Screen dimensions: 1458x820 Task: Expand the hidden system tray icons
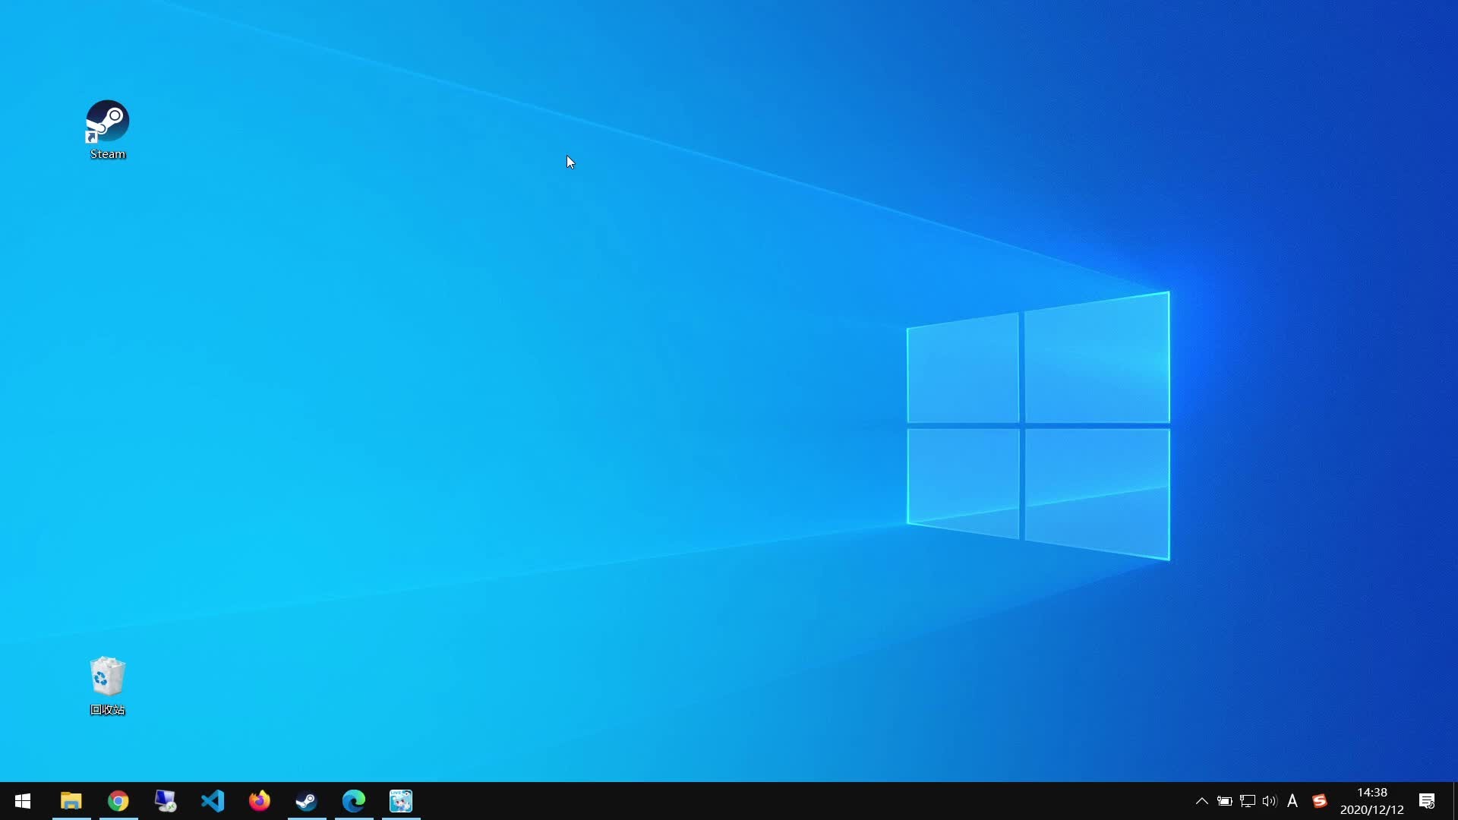click(x=1201, y=801)
